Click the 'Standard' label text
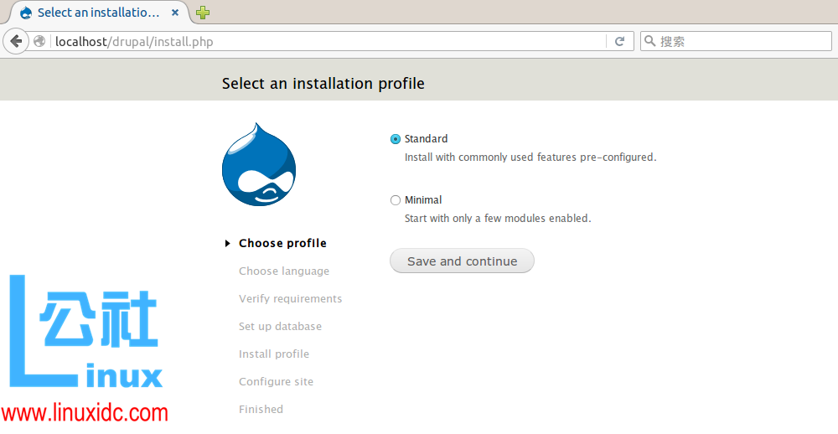Viewport: 838px width, 434px height. [x=426, y=139]
